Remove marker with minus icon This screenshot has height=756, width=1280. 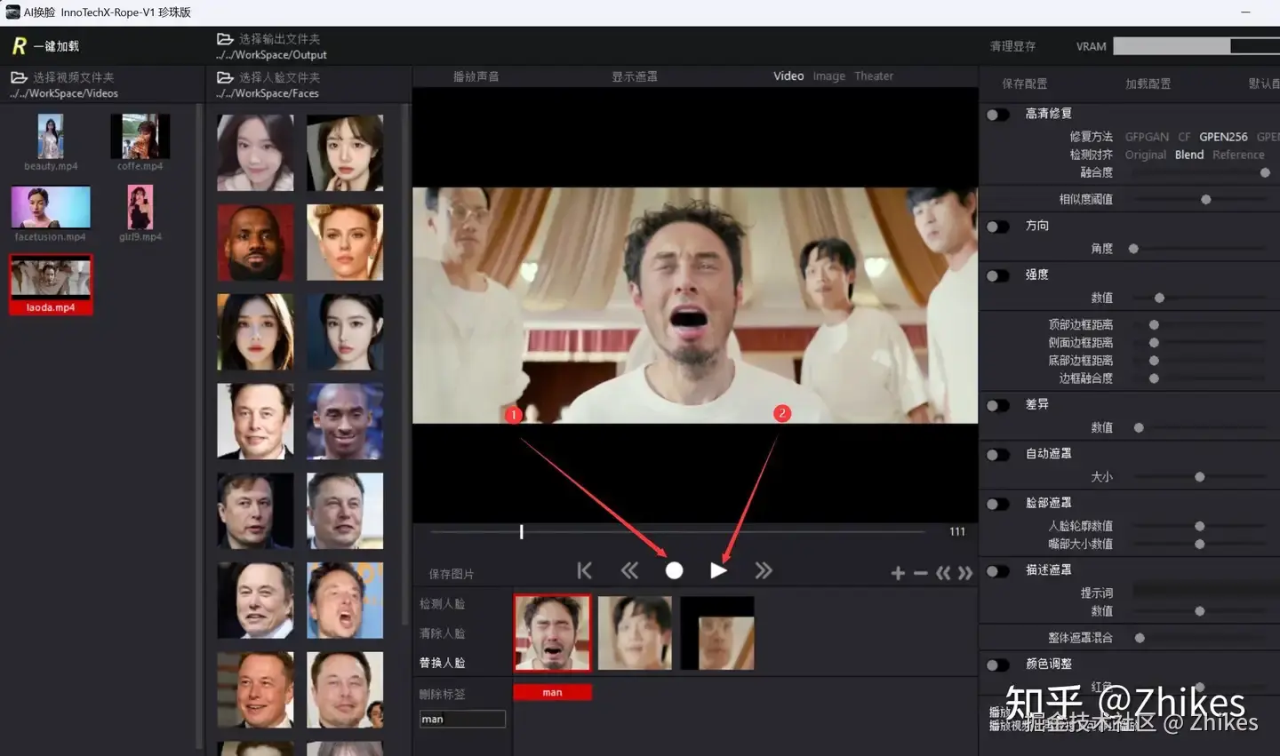pos(920,574)
